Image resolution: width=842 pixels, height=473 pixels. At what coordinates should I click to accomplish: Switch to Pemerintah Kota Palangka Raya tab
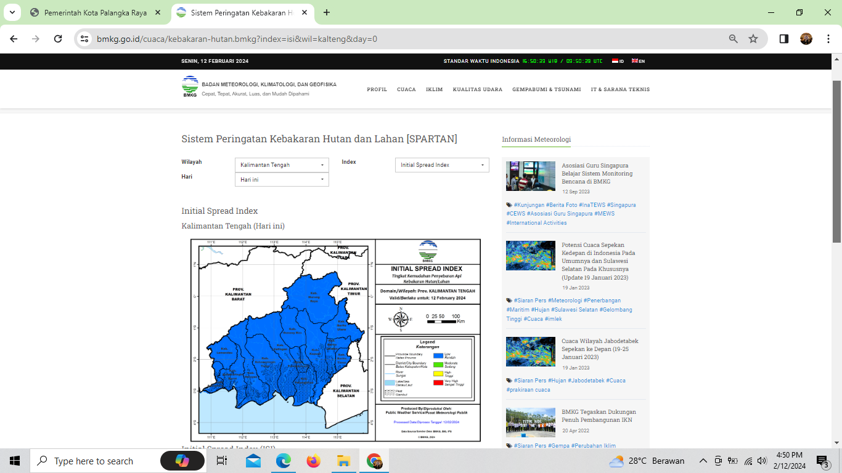(x=96, y=12)
